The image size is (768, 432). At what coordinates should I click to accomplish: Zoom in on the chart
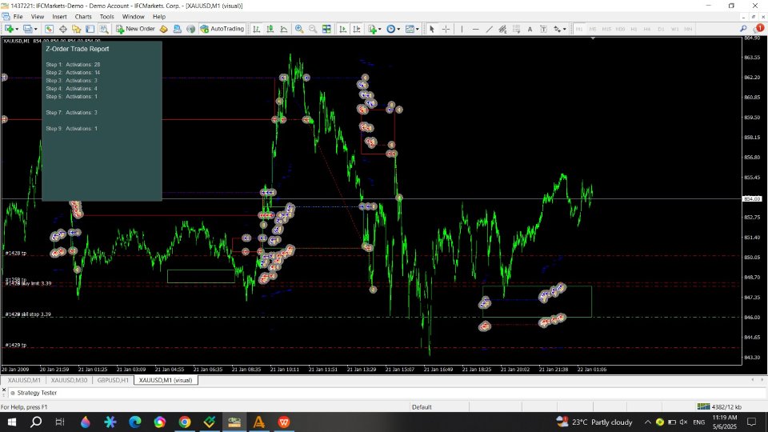(x=299, y=29)
